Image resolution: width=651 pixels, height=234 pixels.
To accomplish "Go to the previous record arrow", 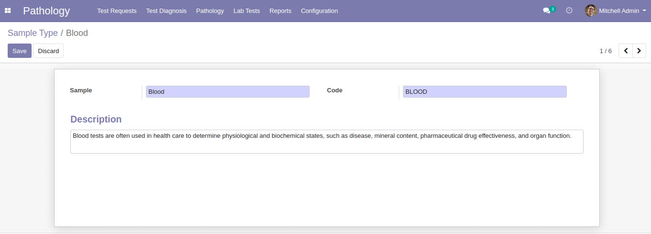I will [x=626, y=51].
